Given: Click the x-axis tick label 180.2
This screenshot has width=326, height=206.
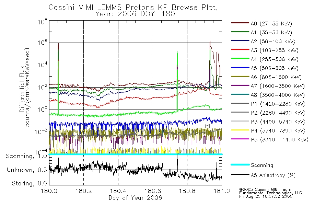Looking at the screenshot, I should pos(84,191).
